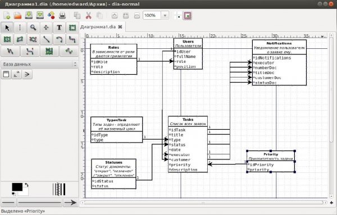The height and width of the screenshot is (215, 337).
Task: Swap foreground and background colors
Action: click(26, 185)
